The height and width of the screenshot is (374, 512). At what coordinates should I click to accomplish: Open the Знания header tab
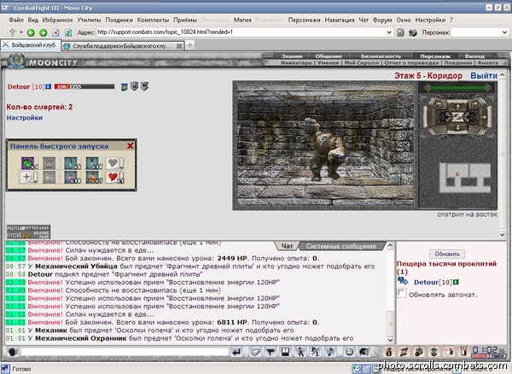pyautogui.click(x=292, y=56)
